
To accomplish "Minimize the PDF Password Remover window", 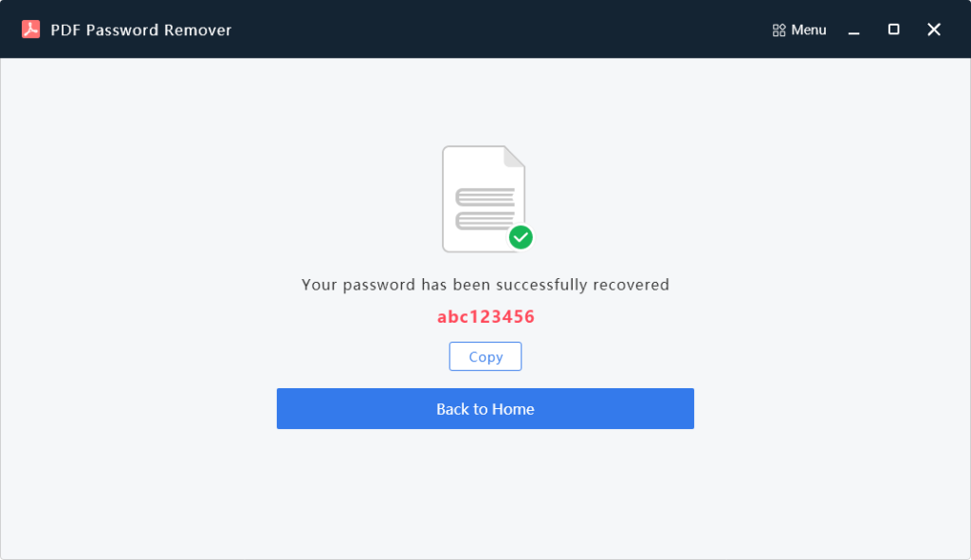I will (x=852, y=29).
